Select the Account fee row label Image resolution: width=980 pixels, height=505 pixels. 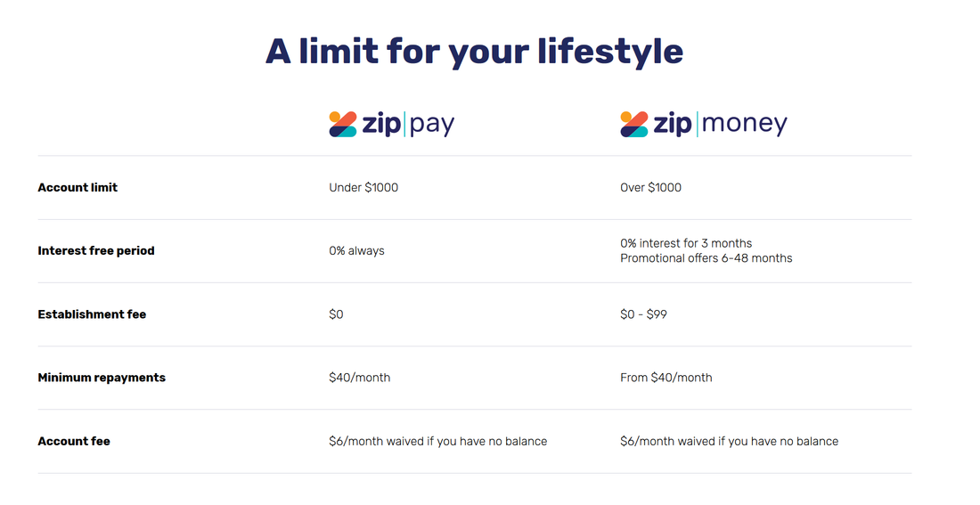(74, 441)
